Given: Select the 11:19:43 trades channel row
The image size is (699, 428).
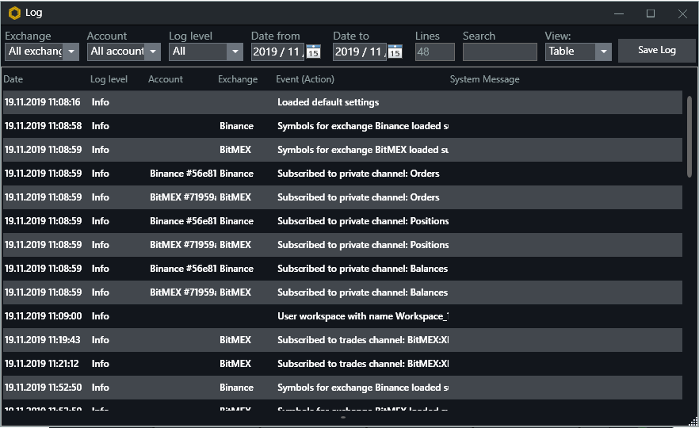Looking at the screenshot, I should coord(342,340).
